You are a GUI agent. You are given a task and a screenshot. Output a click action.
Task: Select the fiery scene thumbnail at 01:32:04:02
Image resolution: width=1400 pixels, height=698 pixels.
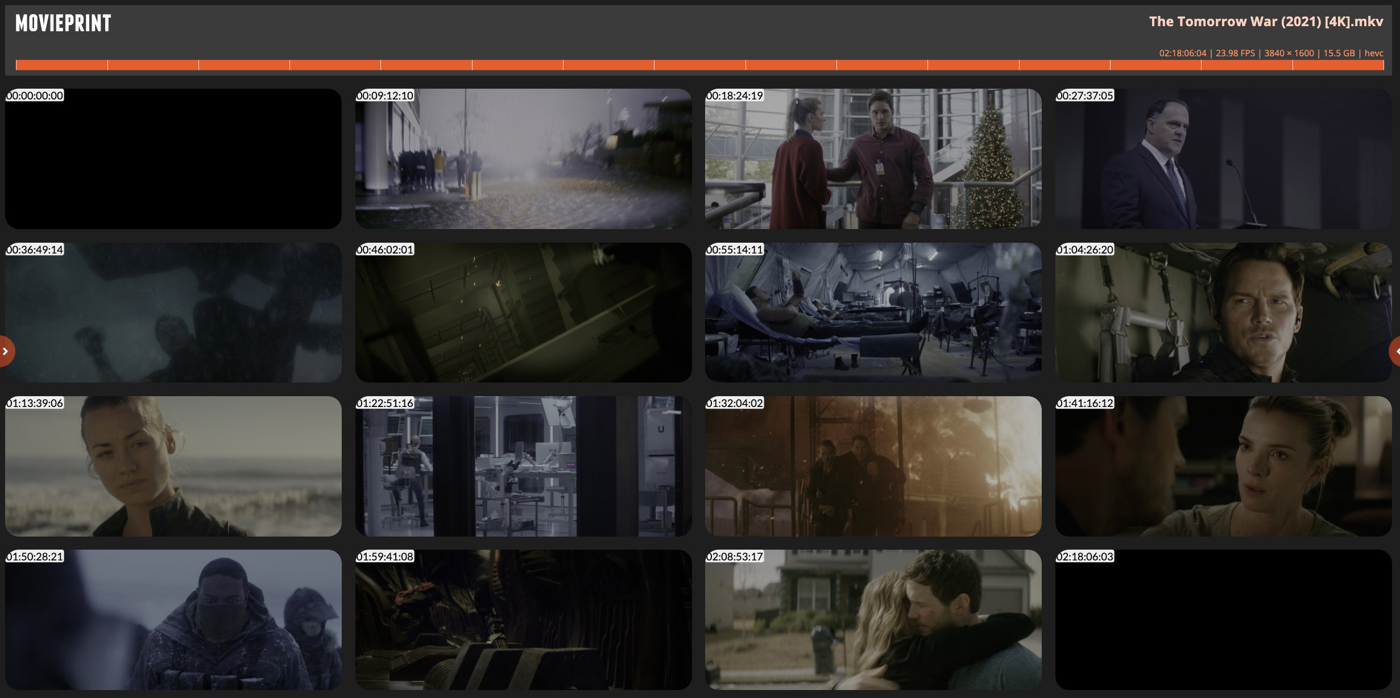(873, 466)
